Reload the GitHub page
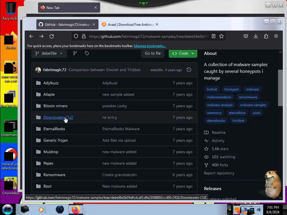 [x=52, y=36]
